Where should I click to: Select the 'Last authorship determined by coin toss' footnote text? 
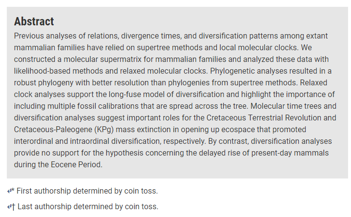pyautogui.click(x=88, y=207)
